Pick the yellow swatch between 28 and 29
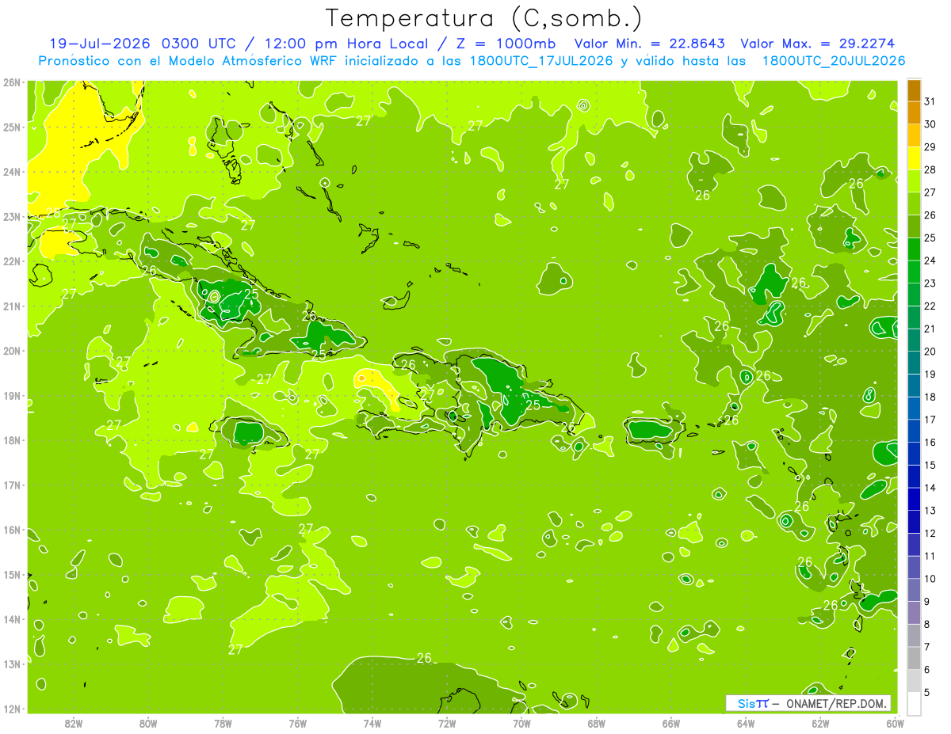951x734 pixels. (914, 158)
